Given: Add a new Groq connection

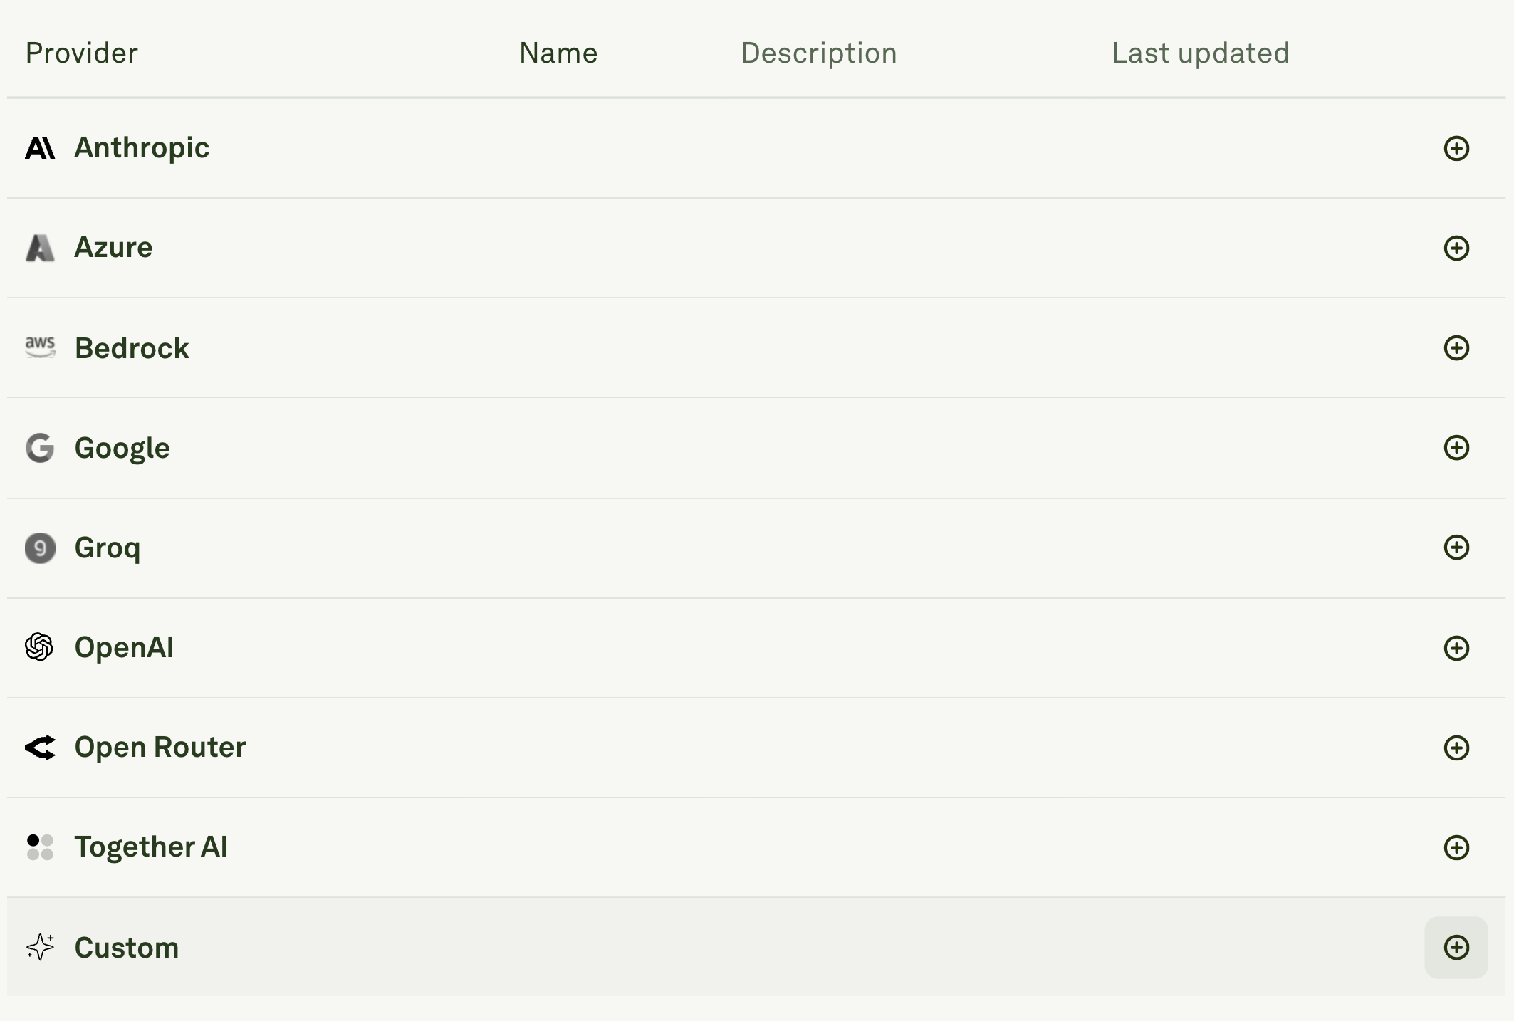Looking at the screenshot, I should pos(1458,548).
